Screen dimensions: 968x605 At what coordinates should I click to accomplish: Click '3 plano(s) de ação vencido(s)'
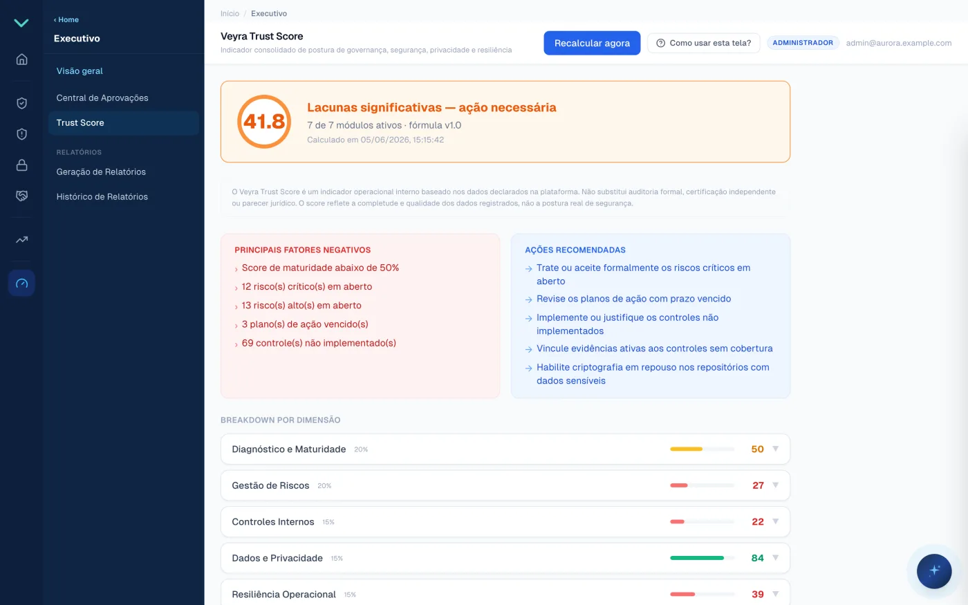(305, 324)
